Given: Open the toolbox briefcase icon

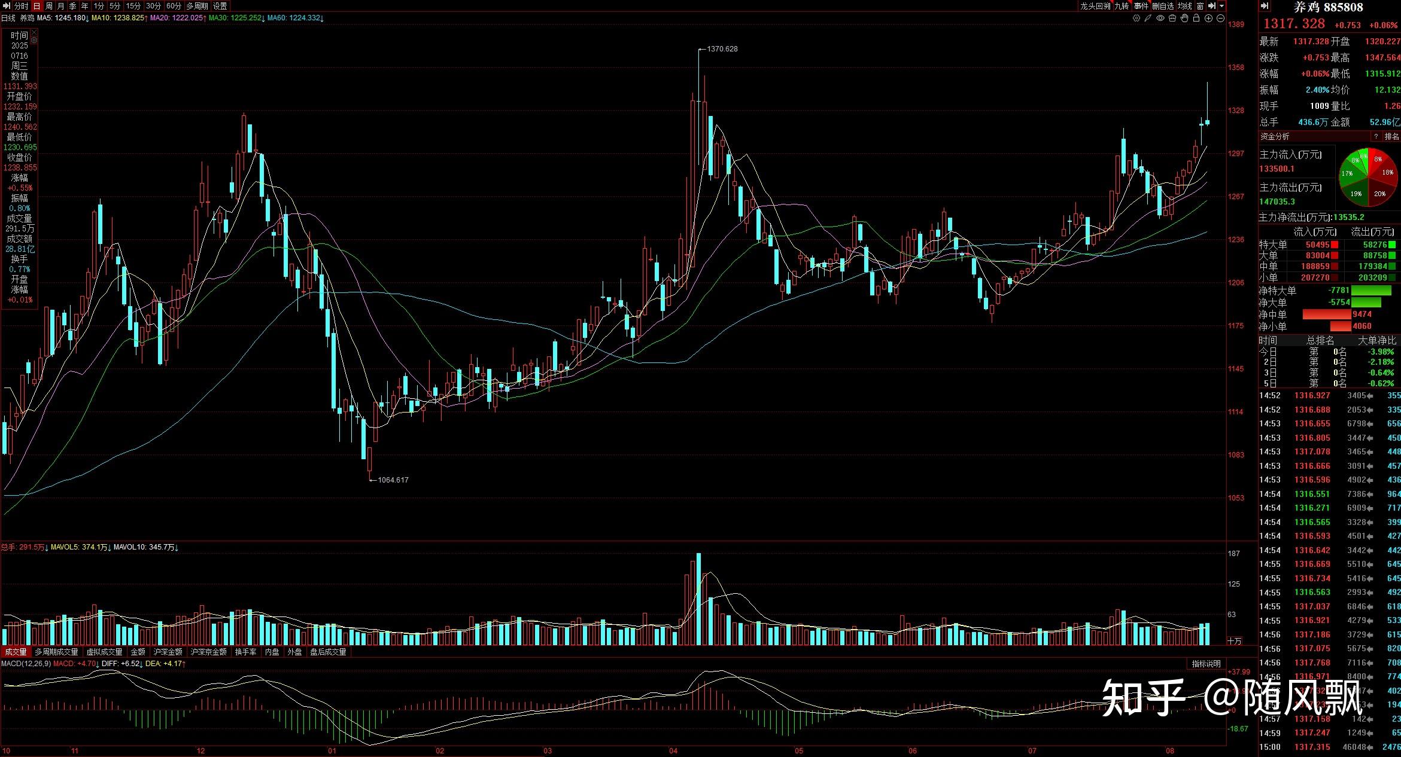Looking at the screenshot, I should [x=1172, y=19].
